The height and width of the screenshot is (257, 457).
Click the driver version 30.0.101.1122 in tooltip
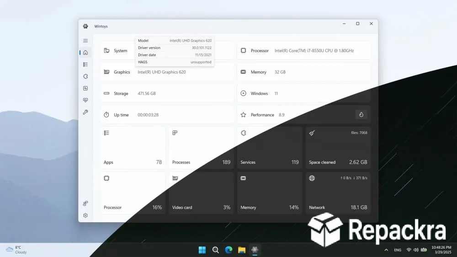point(202,48)
